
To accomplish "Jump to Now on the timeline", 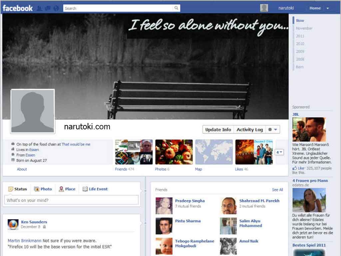I will (x=300, y=20).
